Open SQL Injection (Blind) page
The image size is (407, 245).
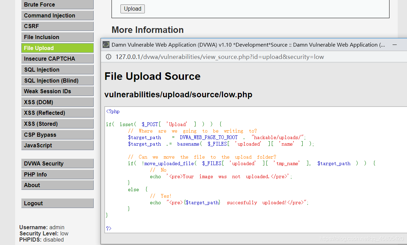[57, 81]
